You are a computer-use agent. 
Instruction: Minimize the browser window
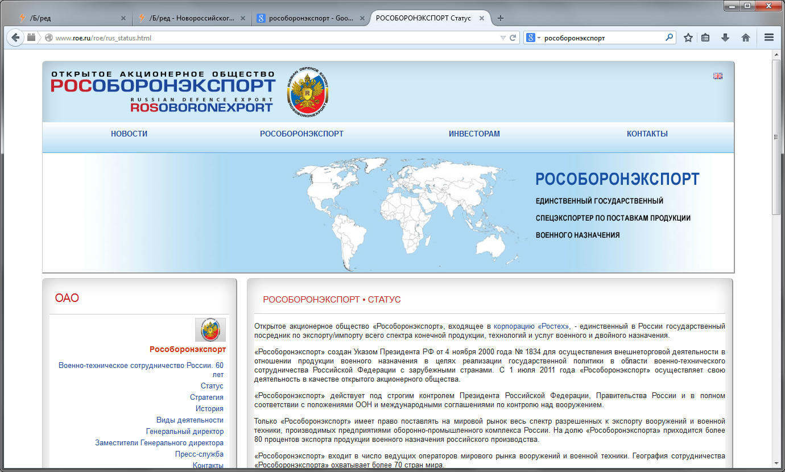point(732,5)
